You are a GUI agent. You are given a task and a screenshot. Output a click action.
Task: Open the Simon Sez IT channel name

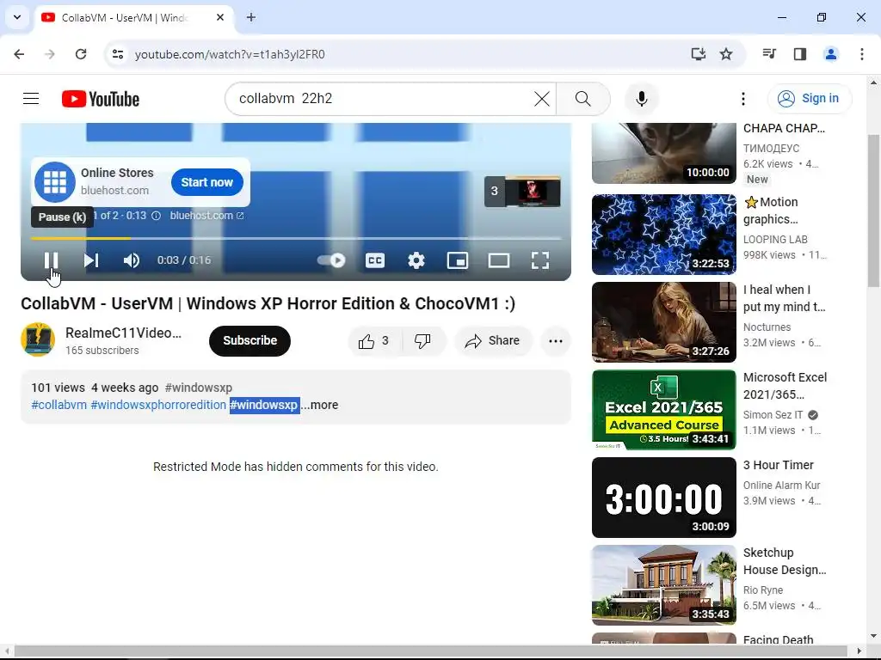point(773,415)
